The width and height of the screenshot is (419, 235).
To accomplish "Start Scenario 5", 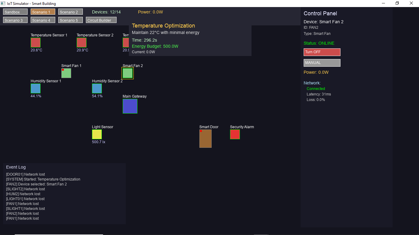I will click(71, 20).
